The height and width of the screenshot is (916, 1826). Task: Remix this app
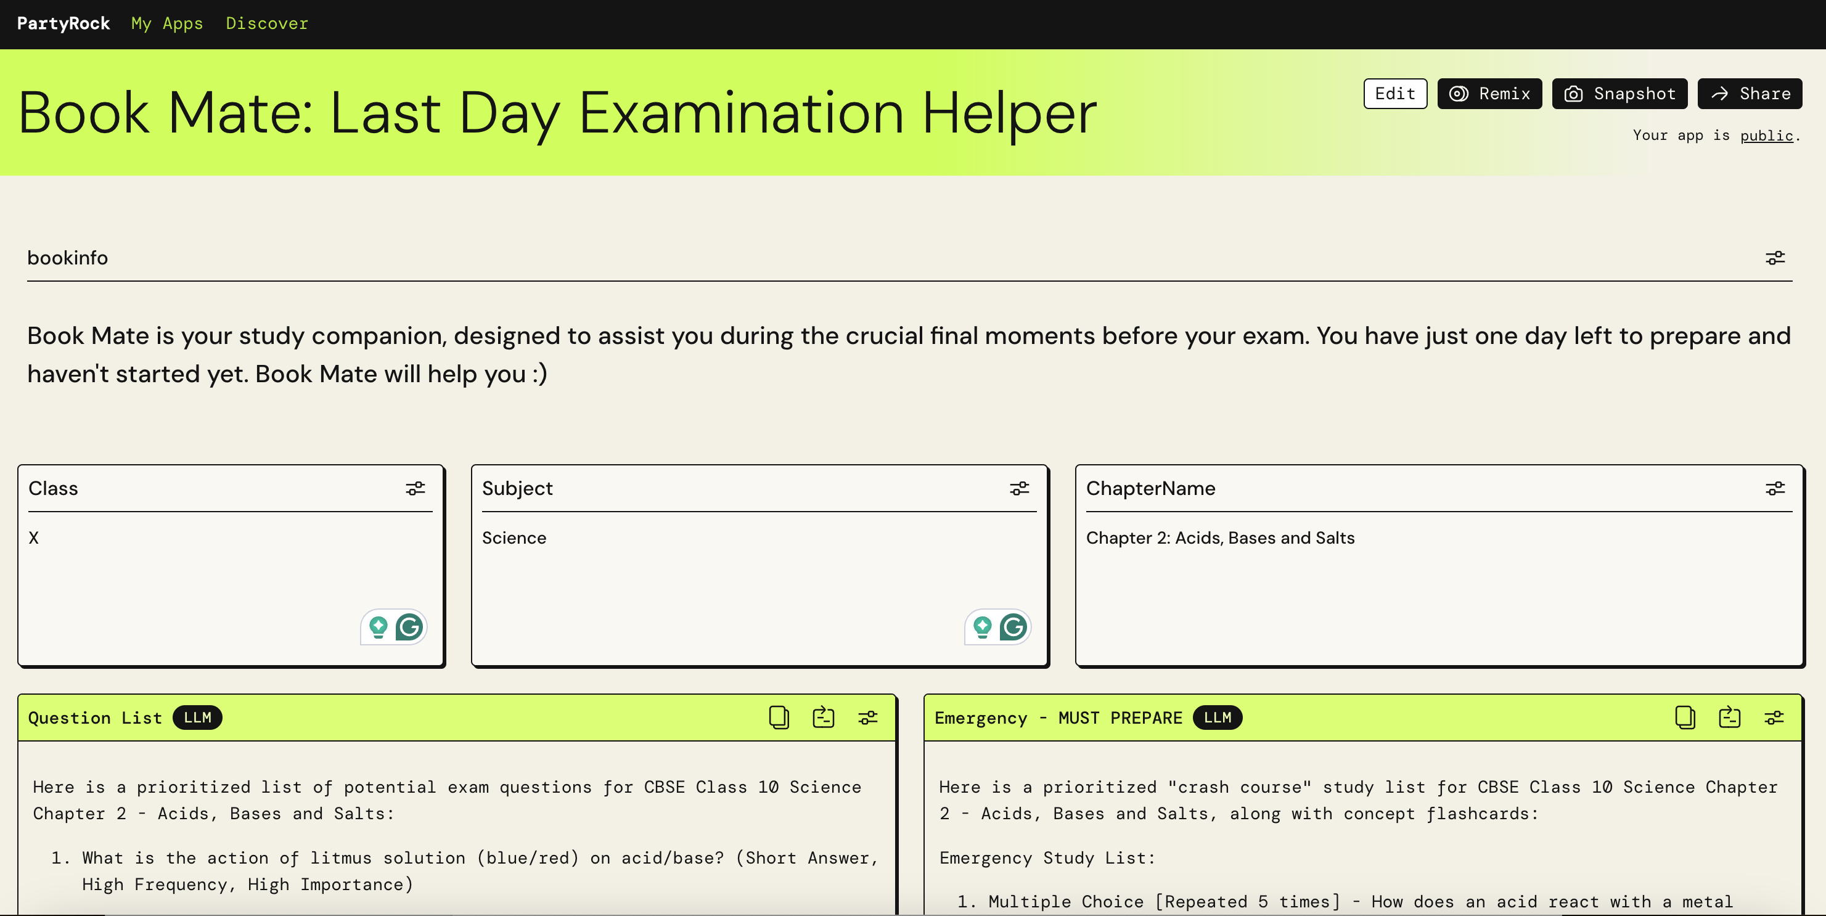click(1489, 94)
